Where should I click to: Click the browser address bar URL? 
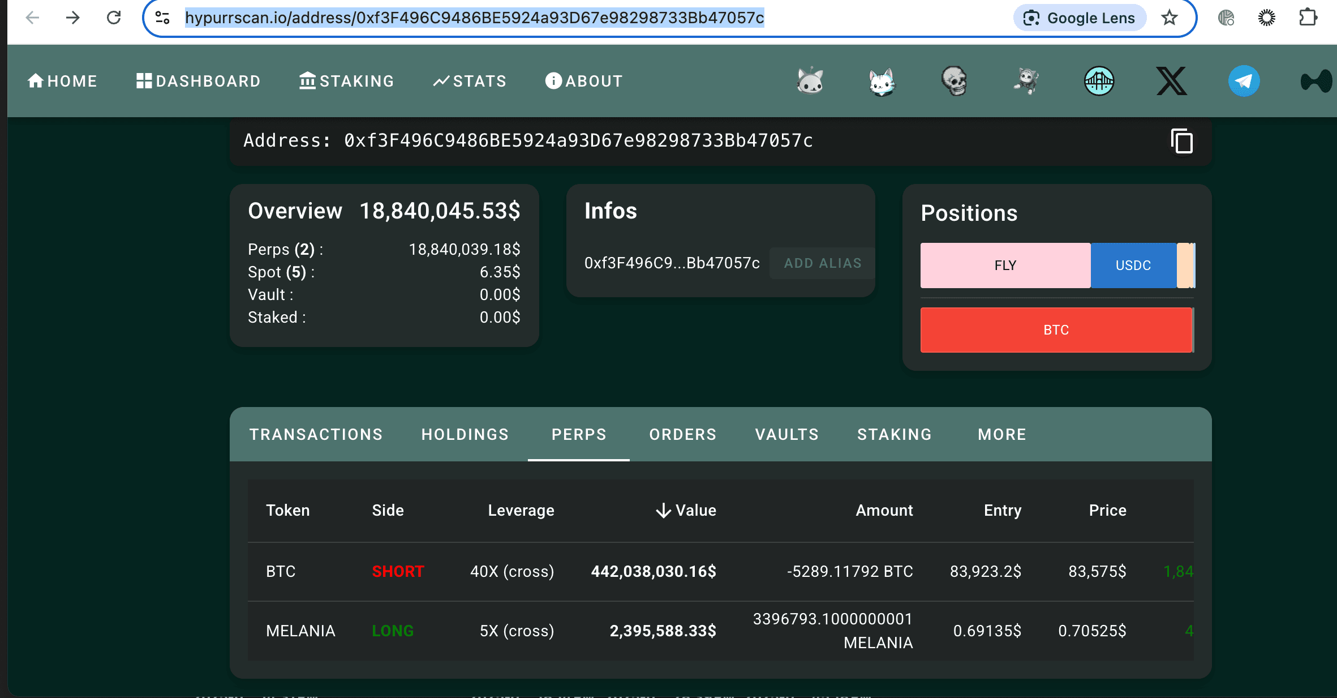474,18
